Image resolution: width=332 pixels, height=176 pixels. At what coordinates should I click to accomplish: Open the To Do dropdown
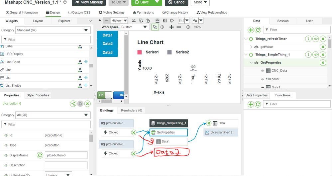coord(119,2)
